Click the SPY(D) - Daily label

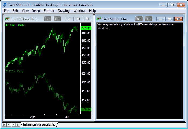pyautogui.click(x=15, y=25)
